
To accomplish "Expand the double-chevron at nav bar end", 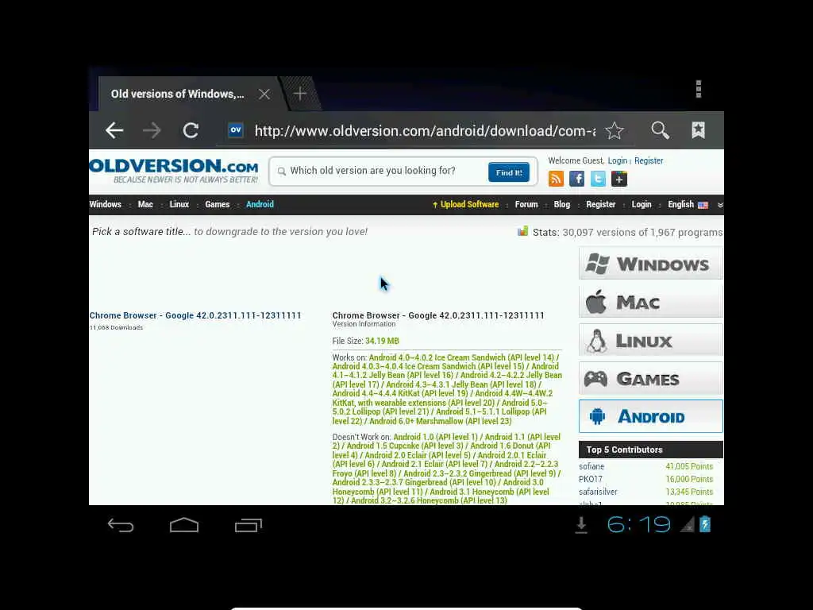I will point(720,205).
